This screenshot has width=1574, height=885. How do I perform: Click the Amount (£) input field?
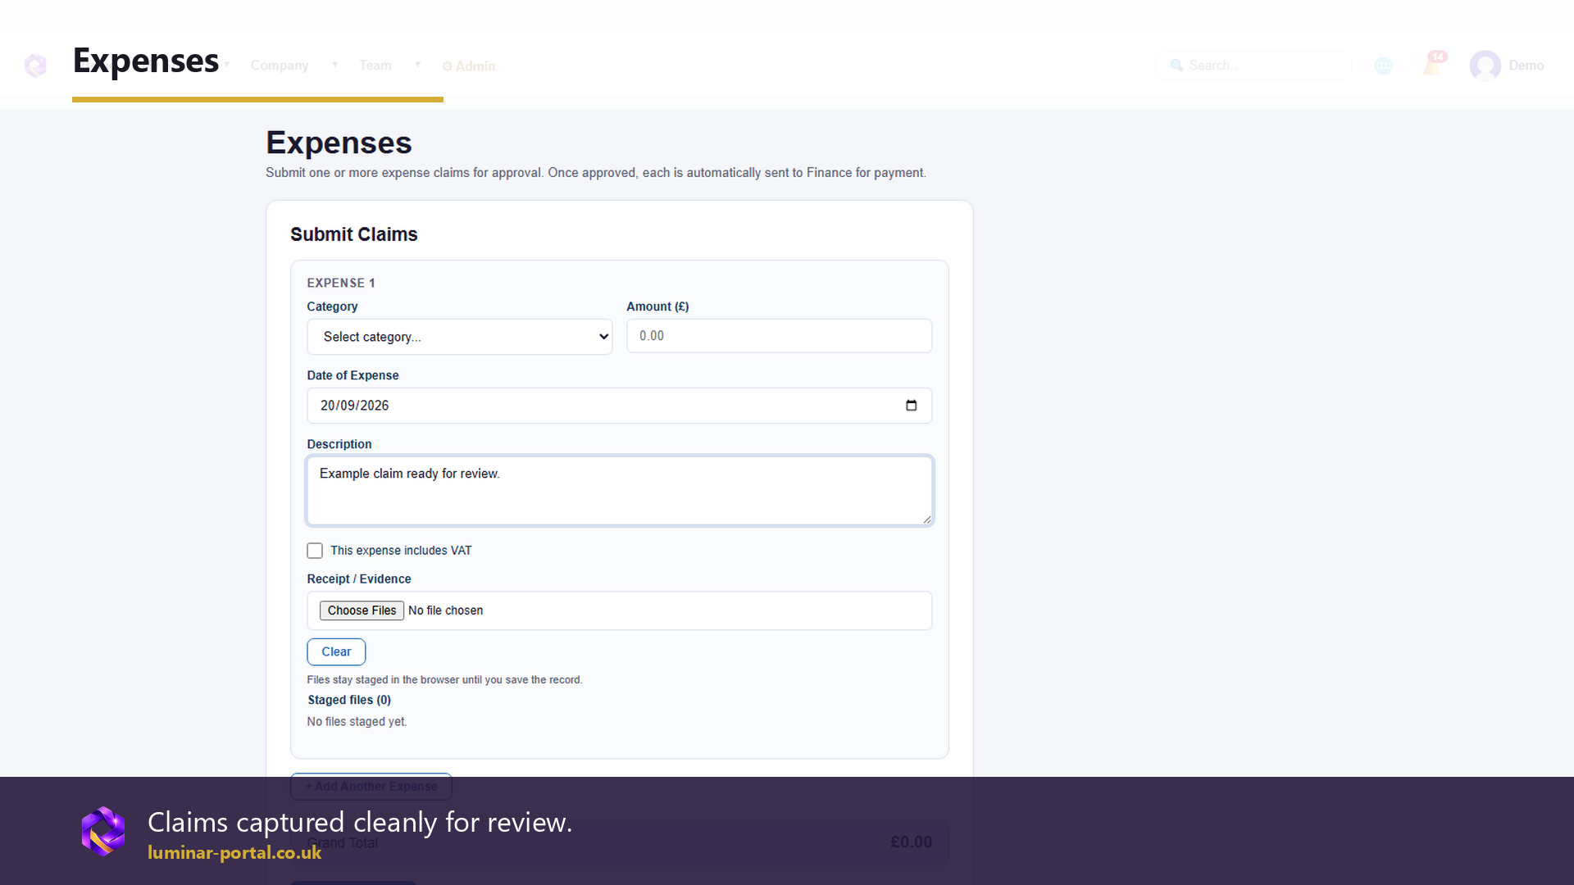pos(780,336)
